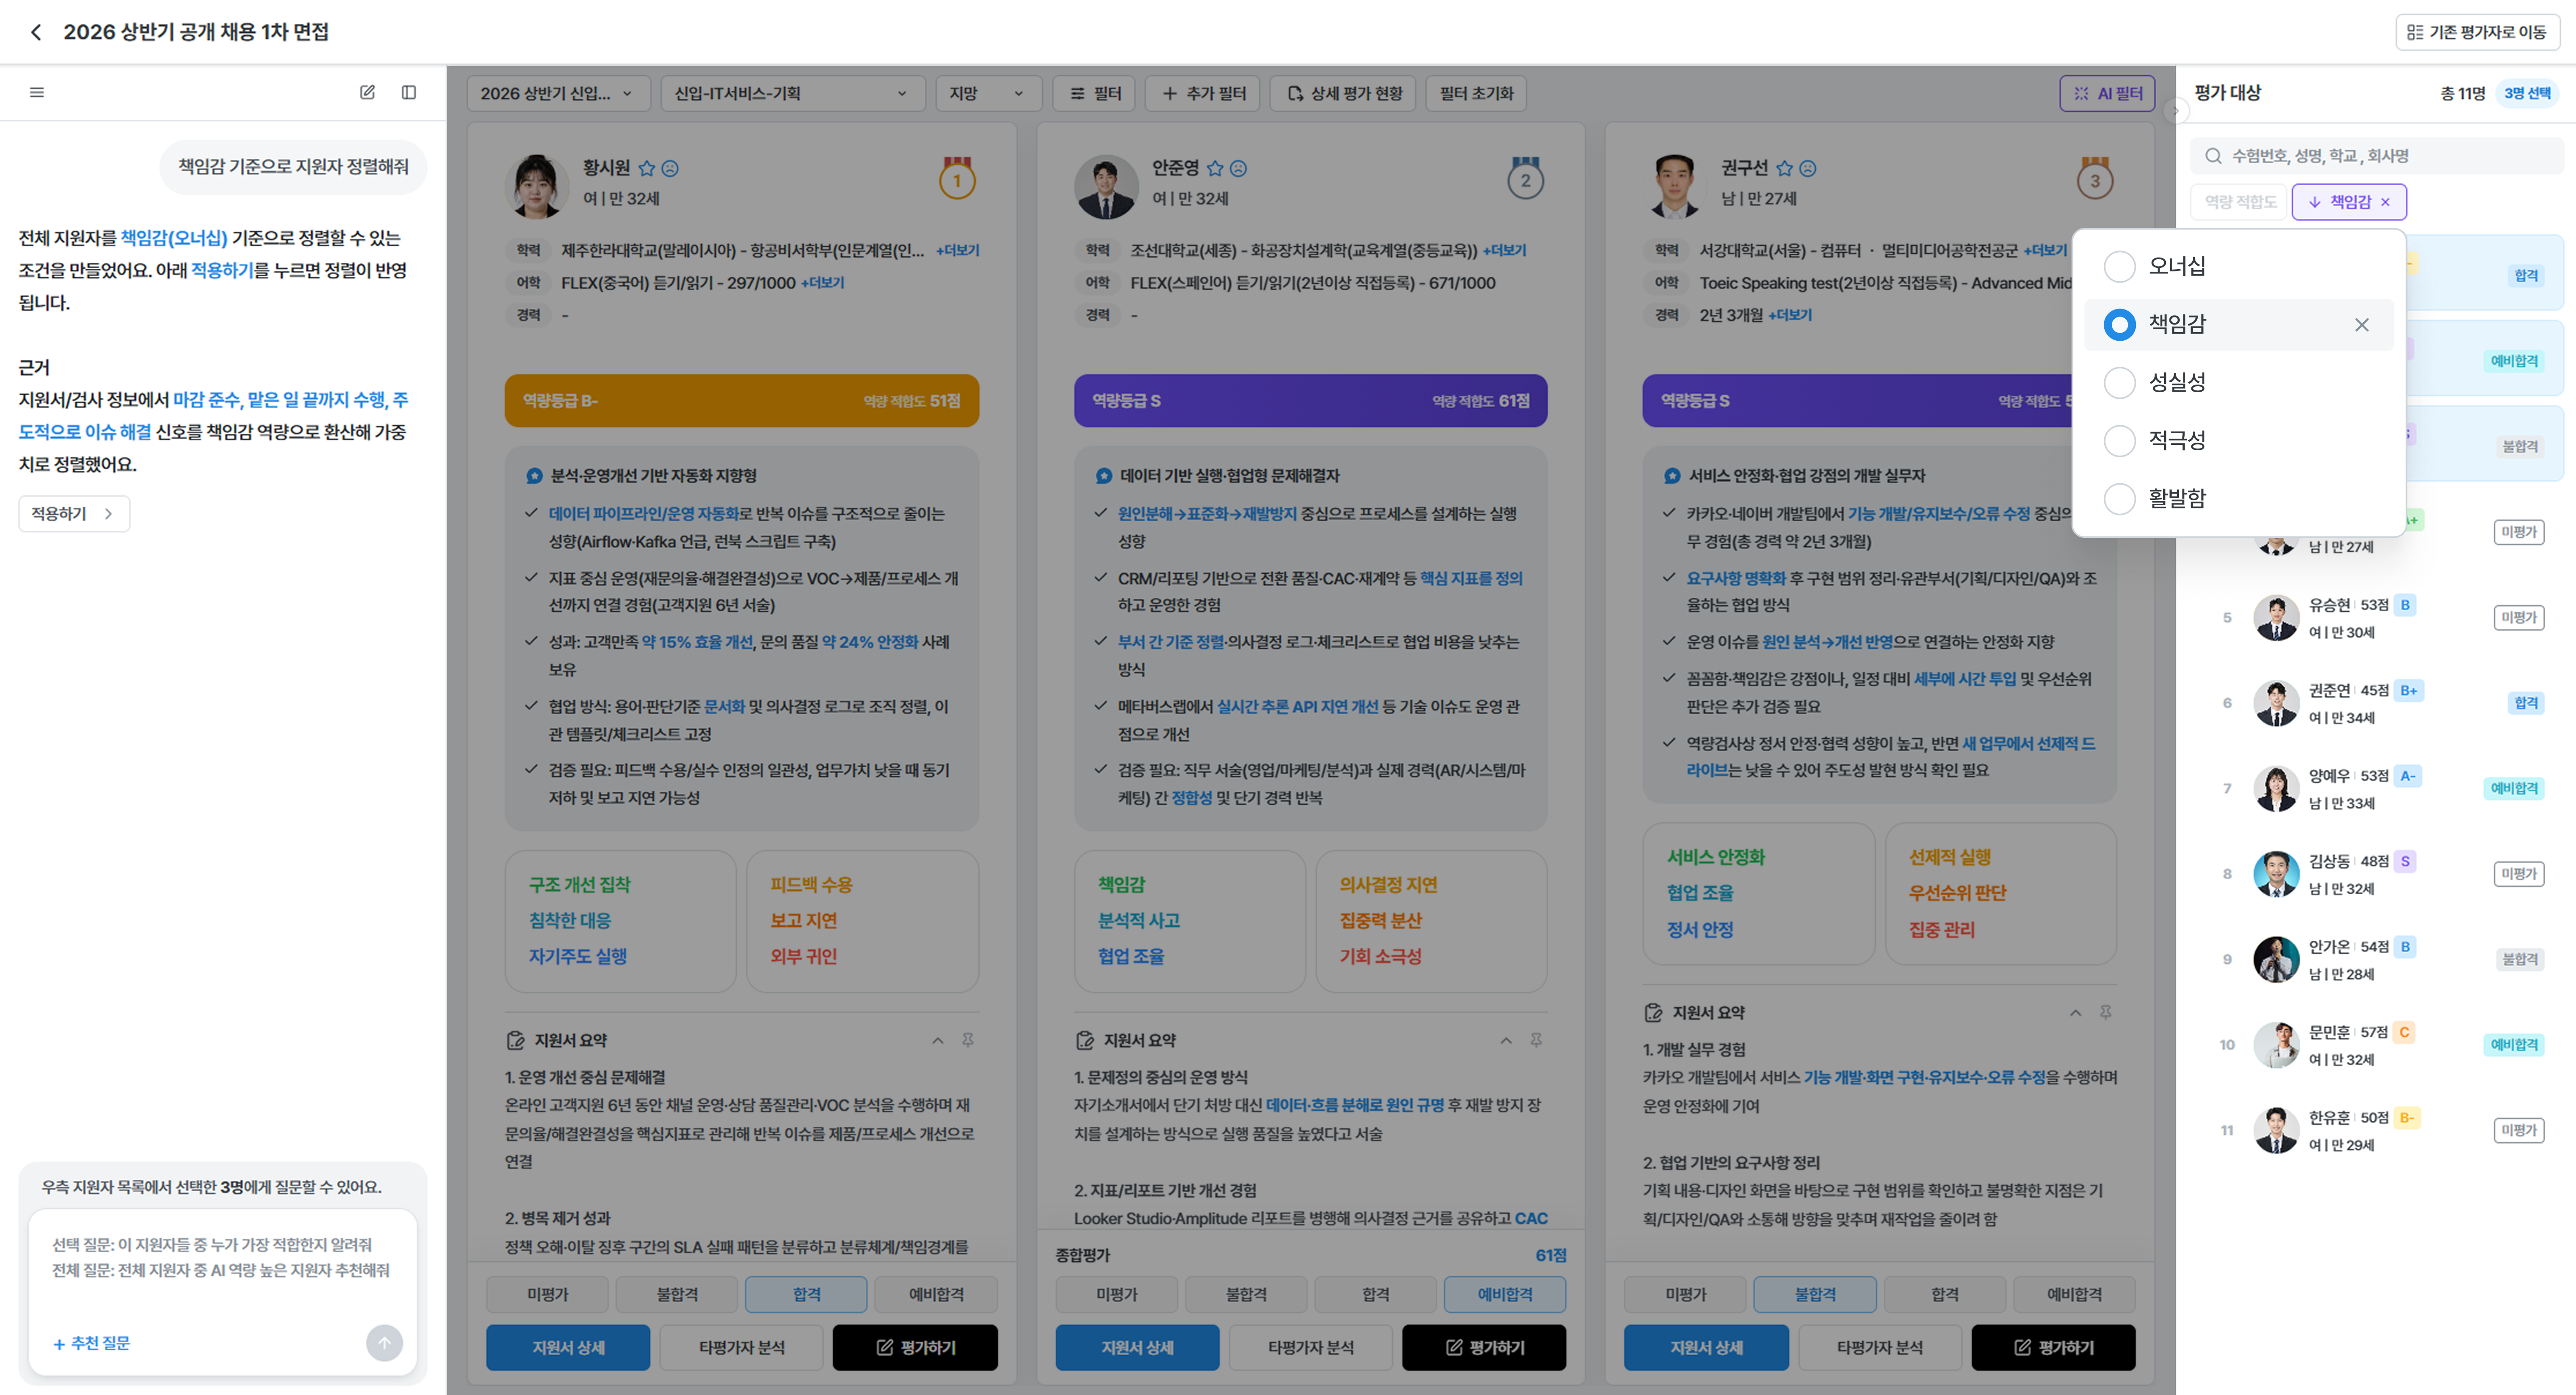The width and height of the screenshot is (2576, 1395).
Task: Open the hamburger menu in chat panel
Action: [x=37, y=92]
